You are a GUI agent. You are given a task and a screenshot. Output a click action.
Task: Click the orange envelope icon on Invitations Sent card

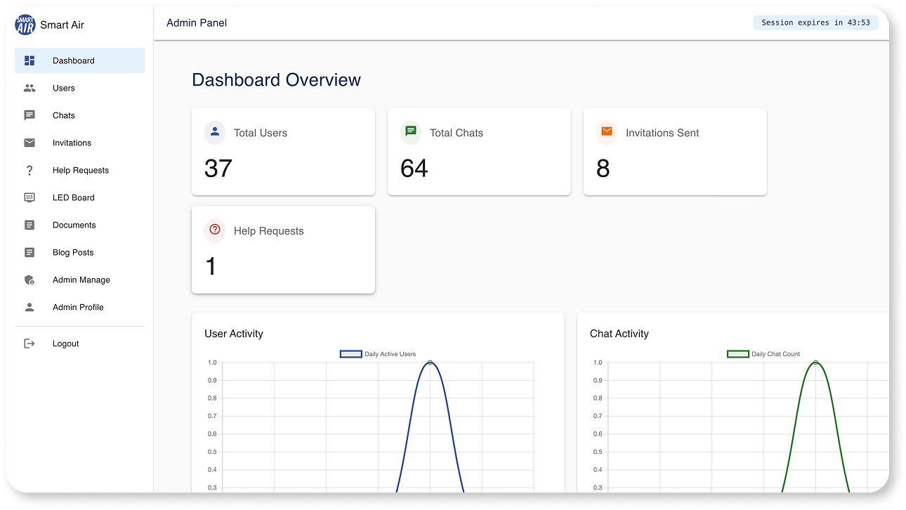(x=607, y=131)
